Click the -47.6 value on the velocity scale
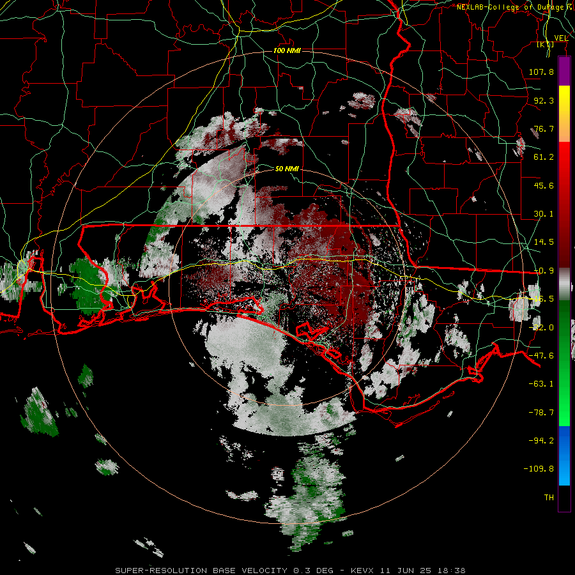Viewport: 575px width, 575px height. (541, 356)
